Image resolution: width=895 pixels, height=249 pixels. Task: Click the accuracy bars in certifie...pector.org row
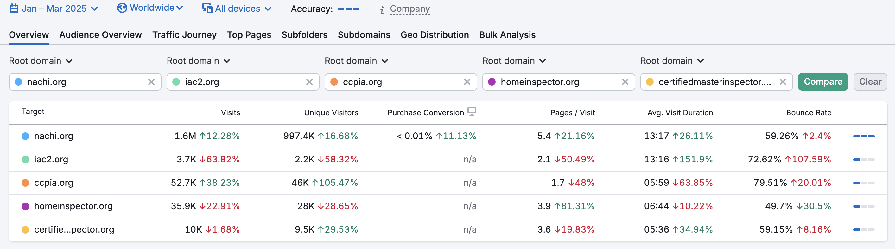pyautogui.click(x=864, y=230)
